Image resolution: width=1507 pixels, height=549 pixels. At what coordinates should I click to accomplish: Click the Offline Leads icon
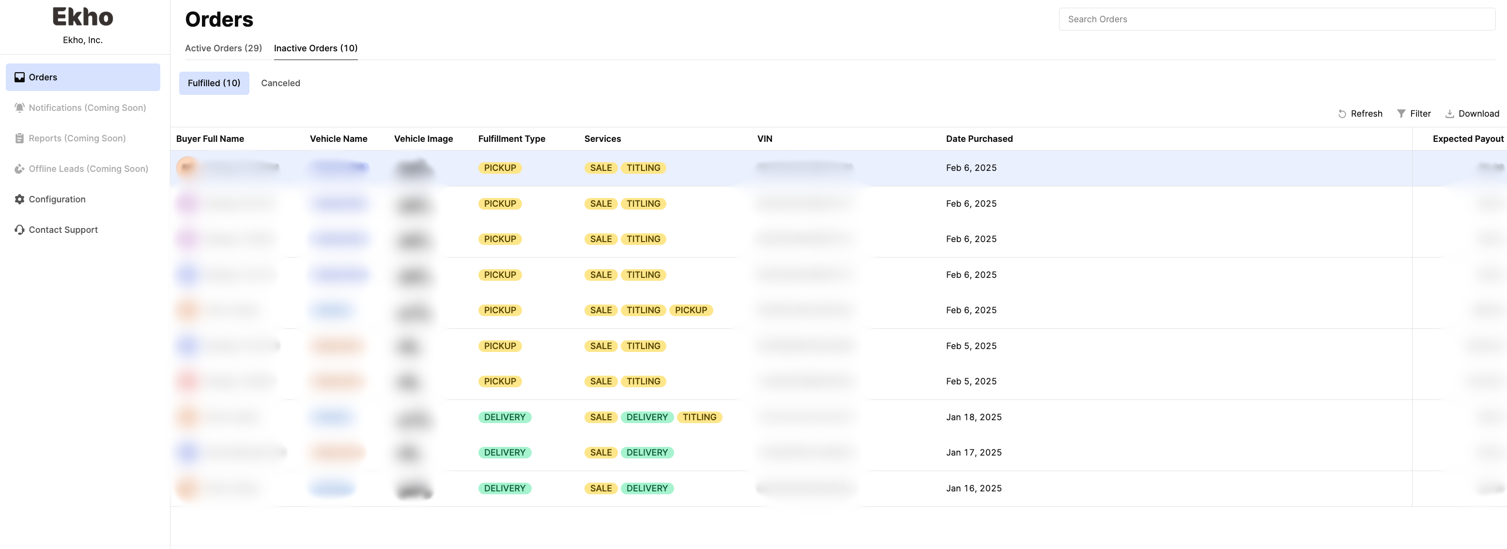point(19,169)
